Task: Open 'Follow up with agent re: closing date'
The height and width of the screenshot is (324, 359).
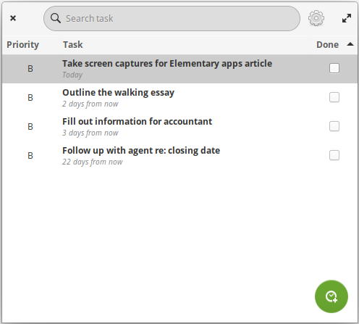Action: pyautogui.click(x=179, y=156)
